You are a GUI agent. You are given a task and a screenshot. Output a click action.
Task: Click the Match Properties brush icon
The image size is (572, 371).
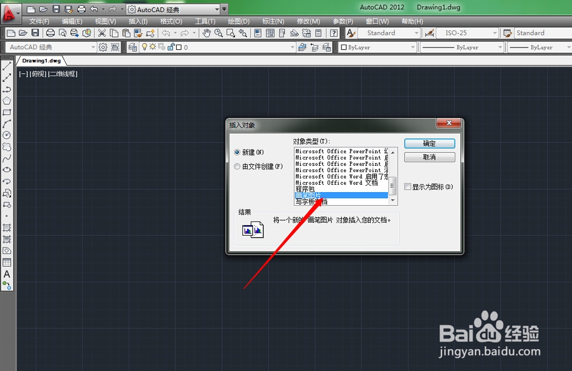(x=138, y=33)
